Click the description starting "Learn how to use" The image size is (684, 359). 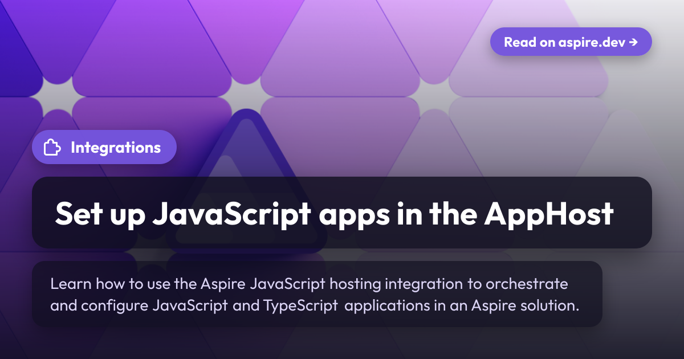coord(315,294)
